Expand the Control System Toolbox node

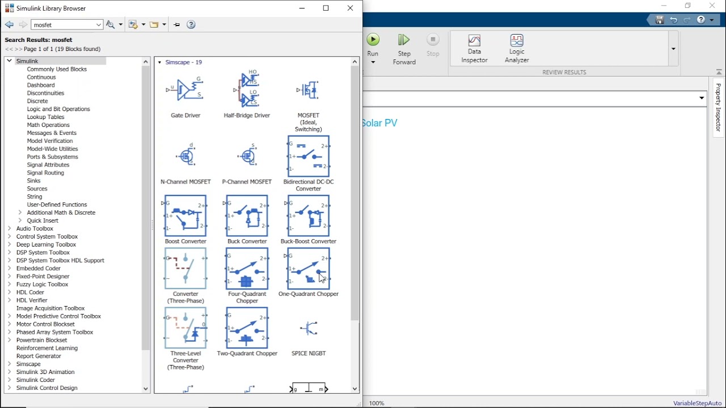pos(9,236)
